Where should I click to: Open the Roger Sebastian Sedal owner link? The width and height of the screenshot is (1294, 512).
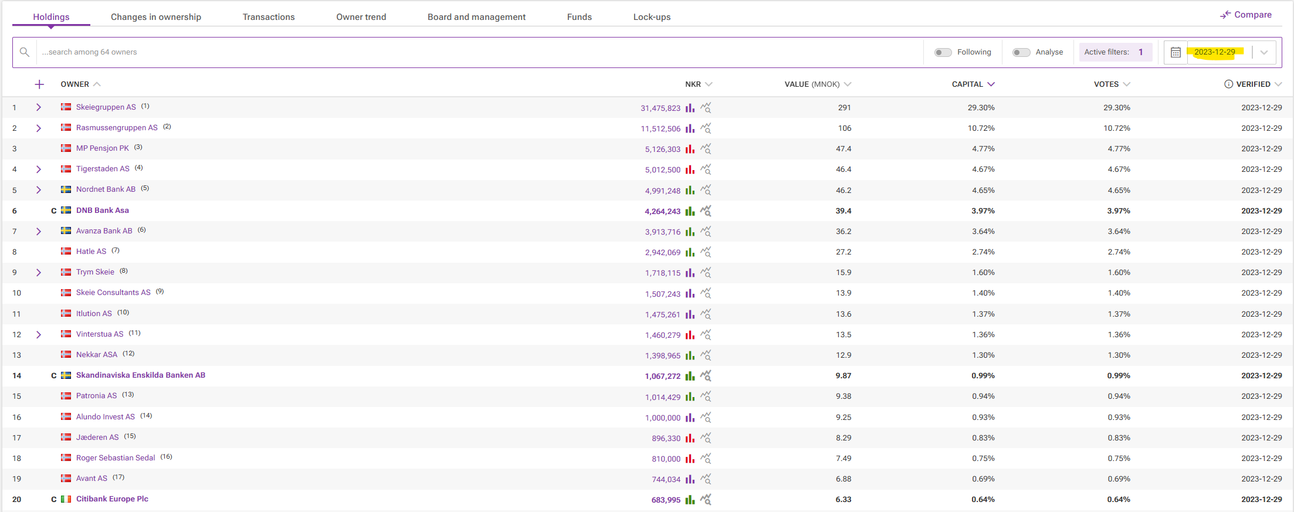[116, 457]
